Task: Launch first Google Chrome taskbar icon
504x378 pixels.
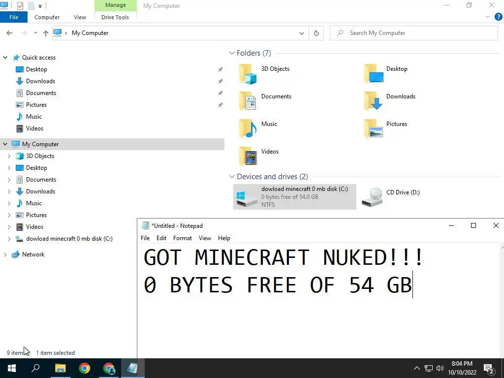Action: point(85,368)
